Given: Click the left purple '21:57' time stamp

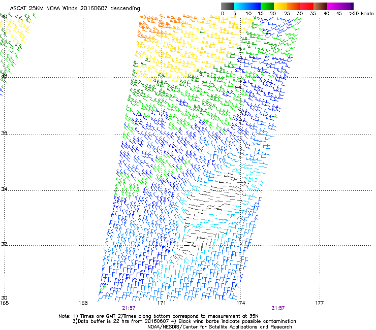Looking at the screenshot, I should 129,308.
